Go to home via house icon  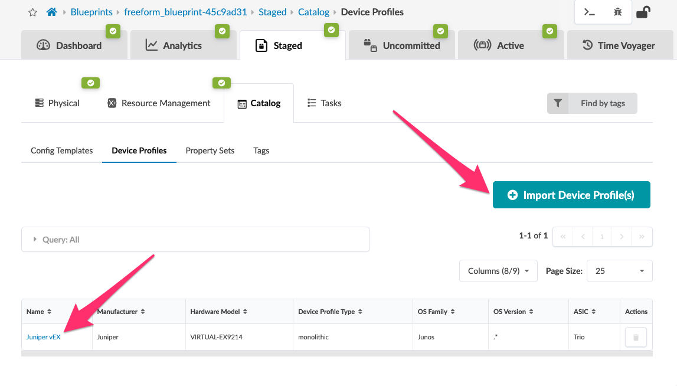point(51,12)
